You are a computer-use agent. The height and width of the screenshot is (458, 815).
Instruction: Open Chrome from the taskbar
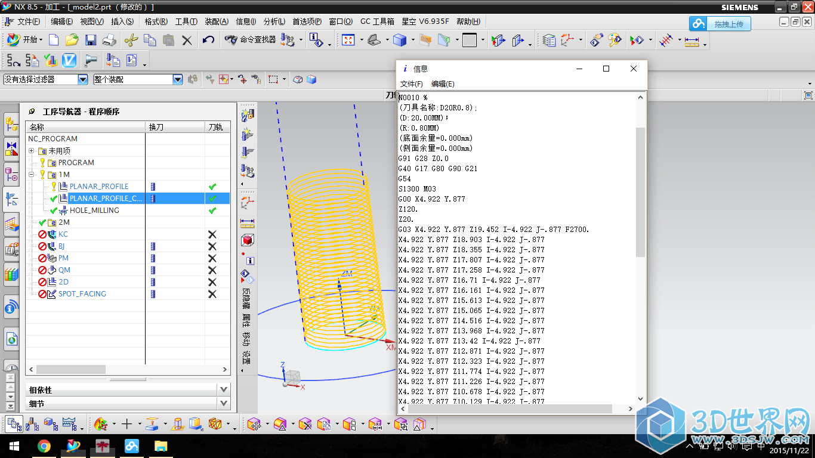tap(44, 446)
